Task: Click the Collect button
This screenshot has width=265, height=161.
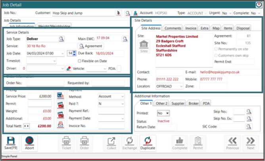Action: pyautogui.click(x=111, y=143)
